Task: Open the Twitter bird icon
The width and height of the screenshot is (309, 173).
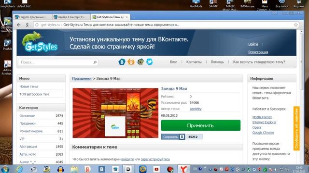Action: [x=149, y=62]
